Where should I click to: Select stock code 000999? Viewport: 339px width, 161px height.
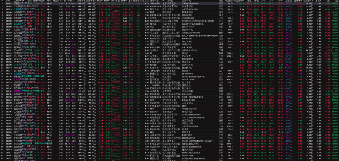pos(9,26)
